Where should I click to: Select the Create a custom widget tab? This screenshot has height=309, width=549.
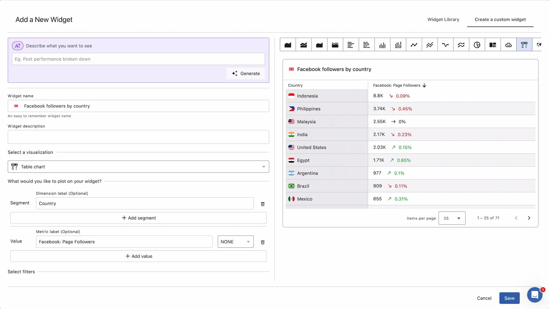click(x=500, y=20)
